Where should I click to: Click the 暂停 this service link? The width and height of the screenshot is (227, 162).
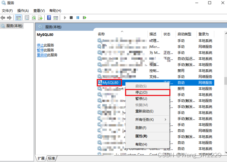tap(40, 50)
